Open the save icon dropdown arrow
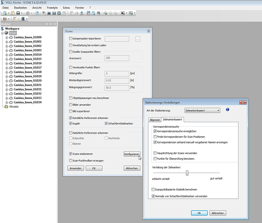 (x=22, y=13)
